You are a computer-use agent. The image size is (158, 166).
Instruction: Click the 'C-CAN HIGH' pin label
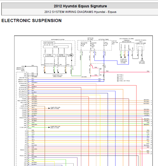pos(23,108)
